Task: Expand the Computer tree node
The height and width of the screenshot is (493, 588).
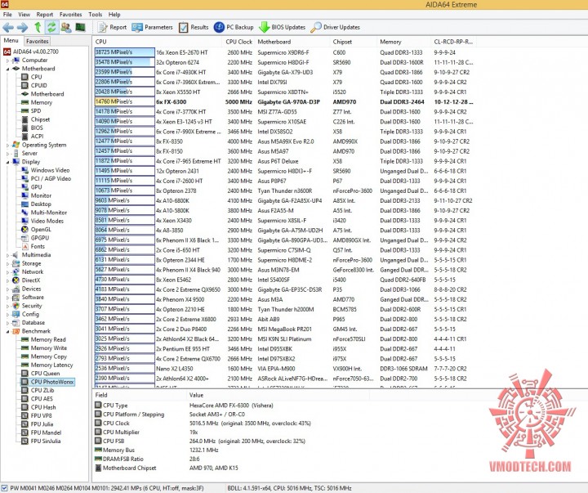Action: tap(7, 61)
